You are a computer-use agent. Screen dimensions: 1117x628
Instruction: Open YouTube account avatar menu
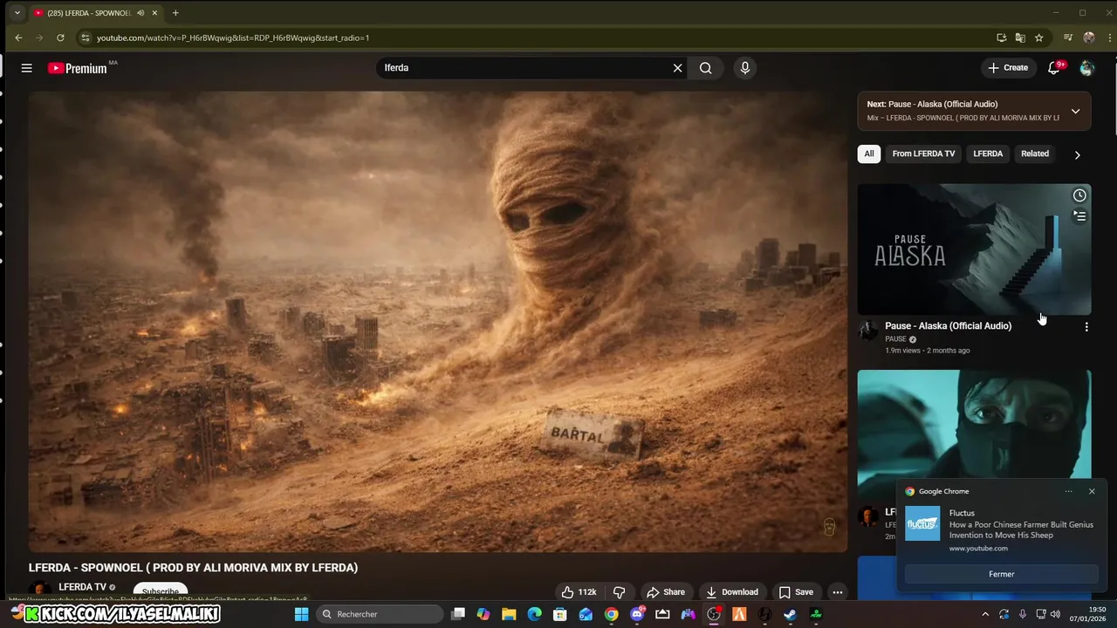tap(1086, 68)
